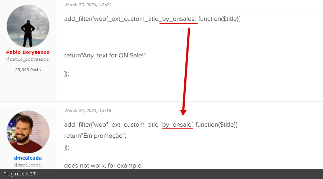This screenshot has height=179, width=323.
Task: Click the PluginUs.NET watermark
Action: tap(20, 174)
